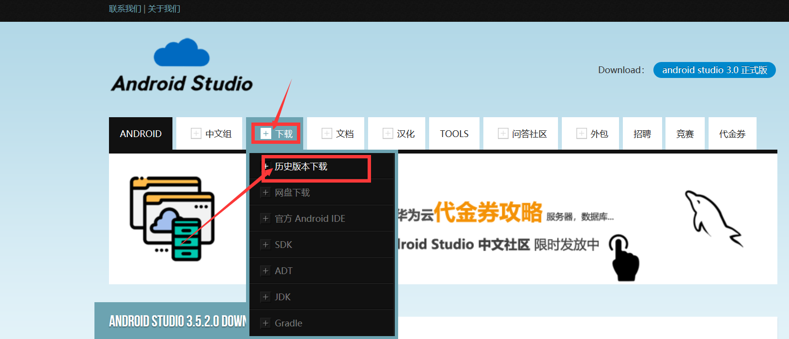Click the plus icon beside SDK
The image size is (789, 339).
(x=265, y=245)
